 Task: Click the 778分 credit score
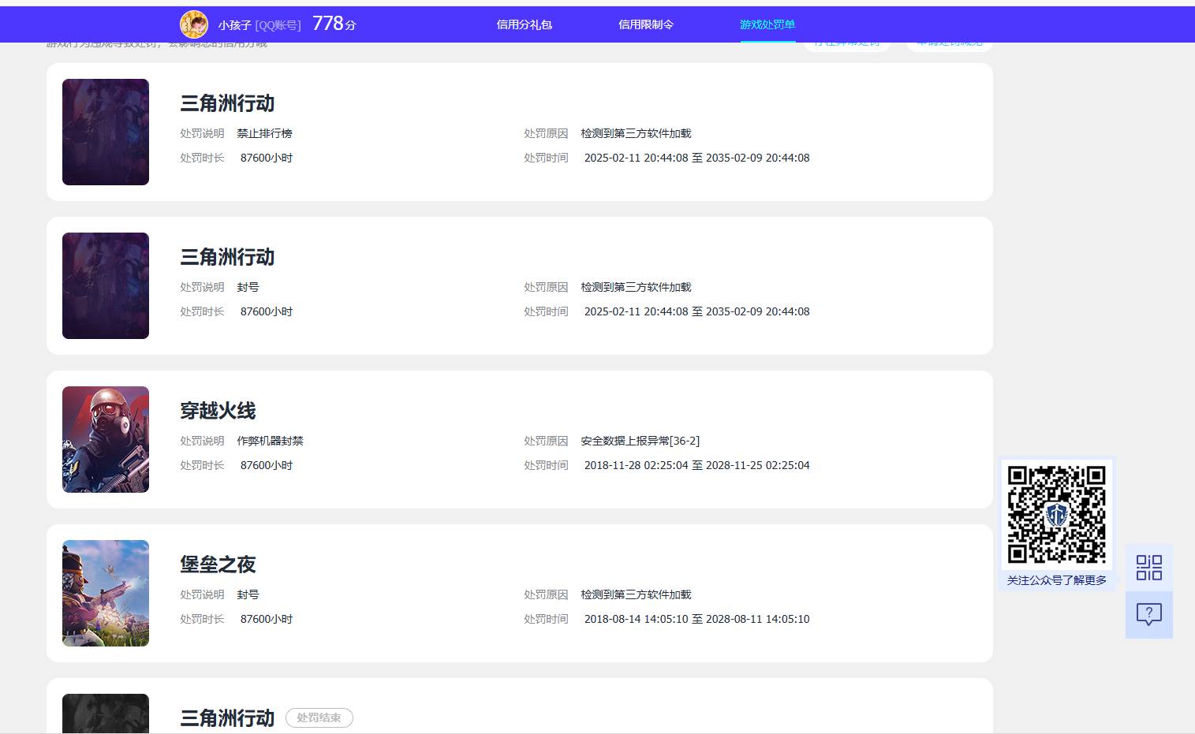334,24
